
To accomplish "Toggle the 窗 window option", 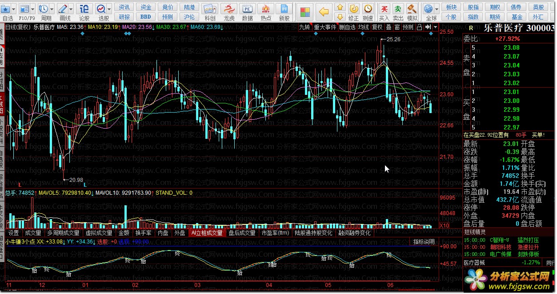I will point(397,27).
